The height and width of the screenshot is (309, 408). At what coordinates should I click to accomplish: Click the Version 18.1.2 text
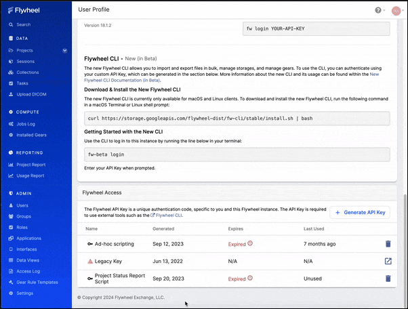(98, 25)
